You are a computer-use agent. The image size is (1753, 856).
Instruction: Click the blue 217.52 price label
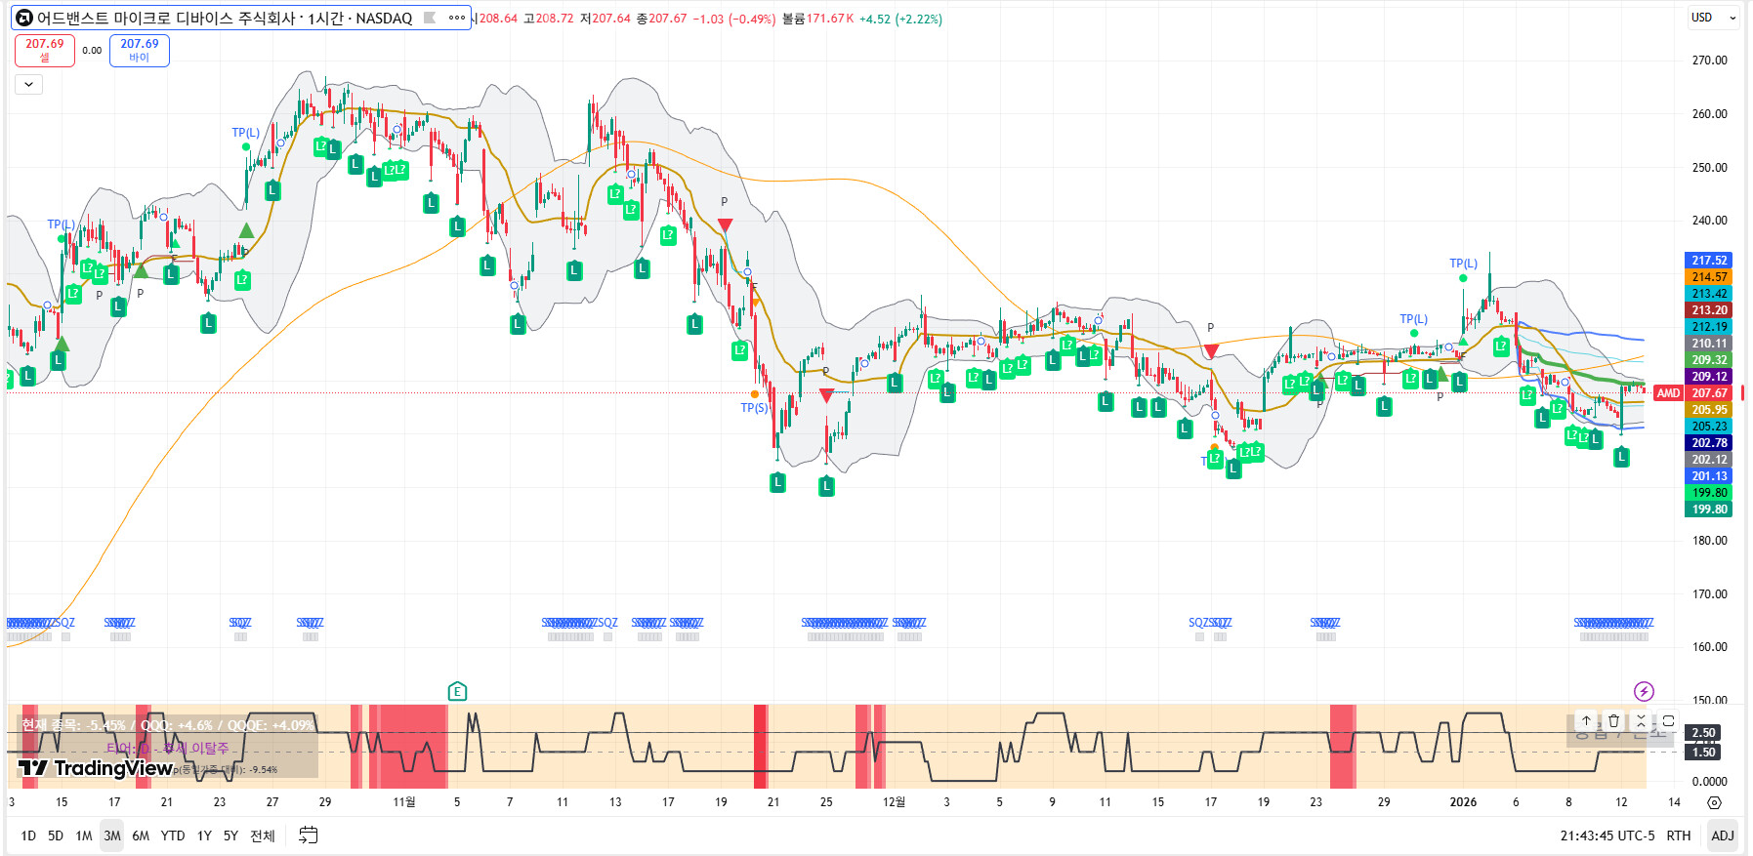(1709, 261)
